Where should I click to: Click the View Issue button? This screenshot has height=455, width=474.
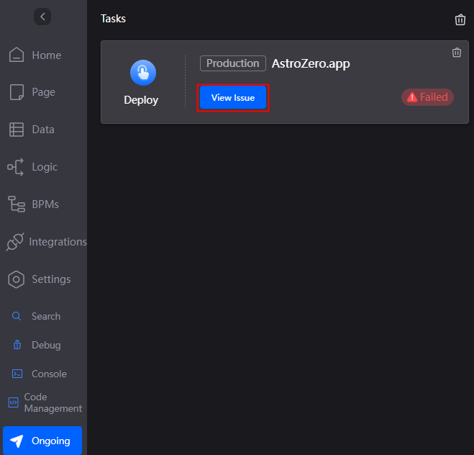pyautogui.click(x=233, y=98)
